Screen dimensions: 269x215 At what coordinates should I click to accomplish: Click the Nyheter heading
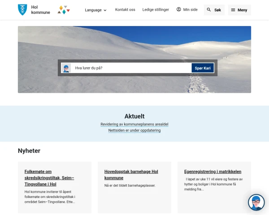(29, 150)
